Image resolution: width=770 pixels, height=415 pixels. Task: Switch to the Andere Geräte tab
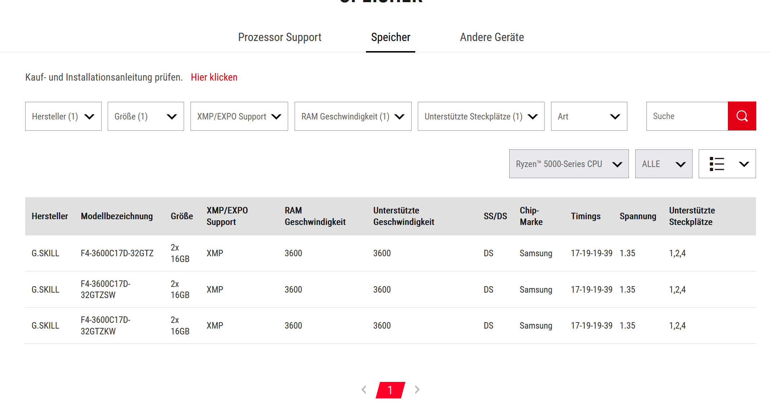[492, 37]
